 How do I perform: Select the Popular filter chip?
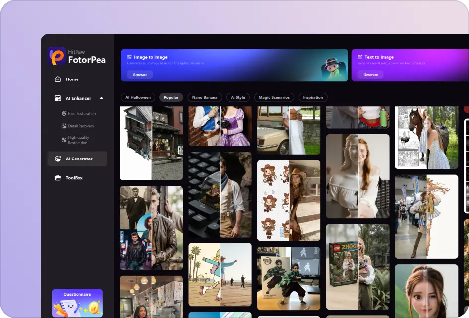(171, 97)
